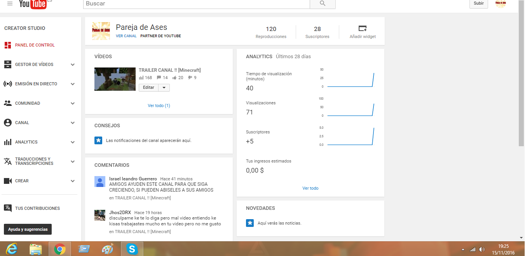Click the Tus contribuciones translate icon
This screenshot has width=525, height=256.
click(x=8, y=208)
